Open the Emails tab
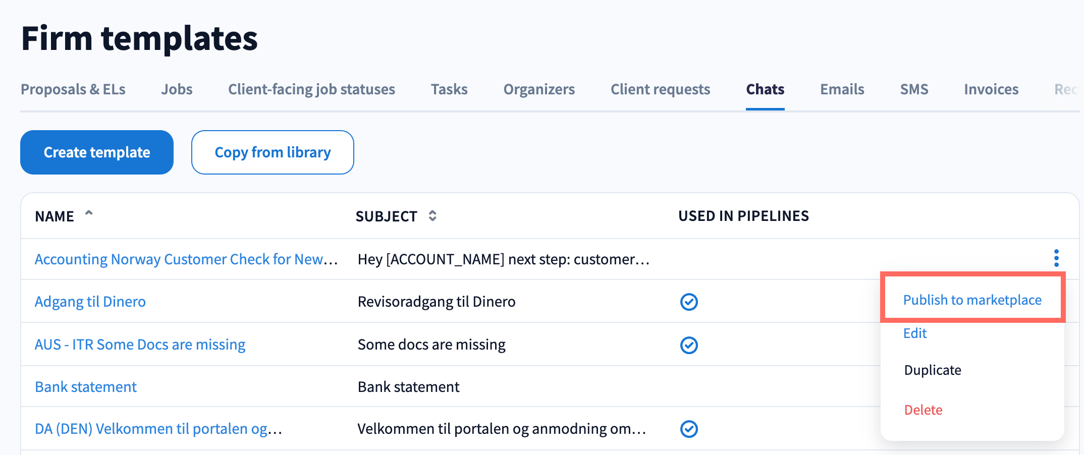The height and width of the screenshot is (455, 1084). (x=842, y=89)
